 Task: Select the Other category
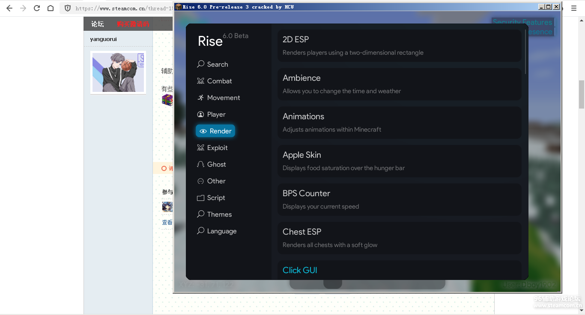point(216,181)
